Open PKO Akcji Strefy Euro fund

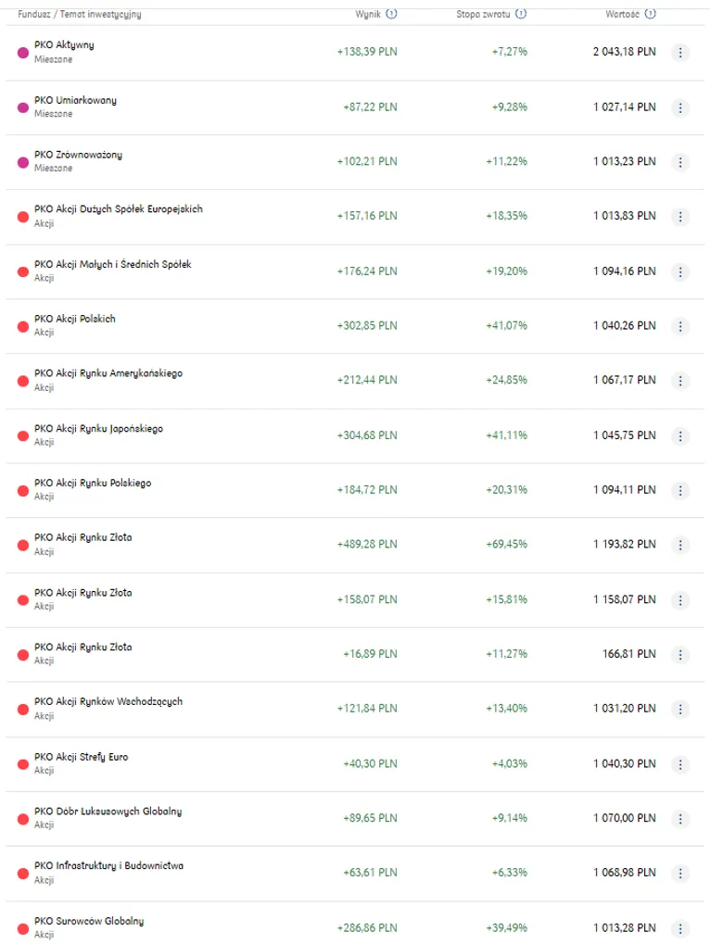[x=82, y=757]
